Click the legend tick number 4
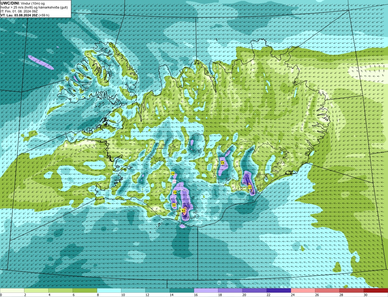 (x=49, y=295)
